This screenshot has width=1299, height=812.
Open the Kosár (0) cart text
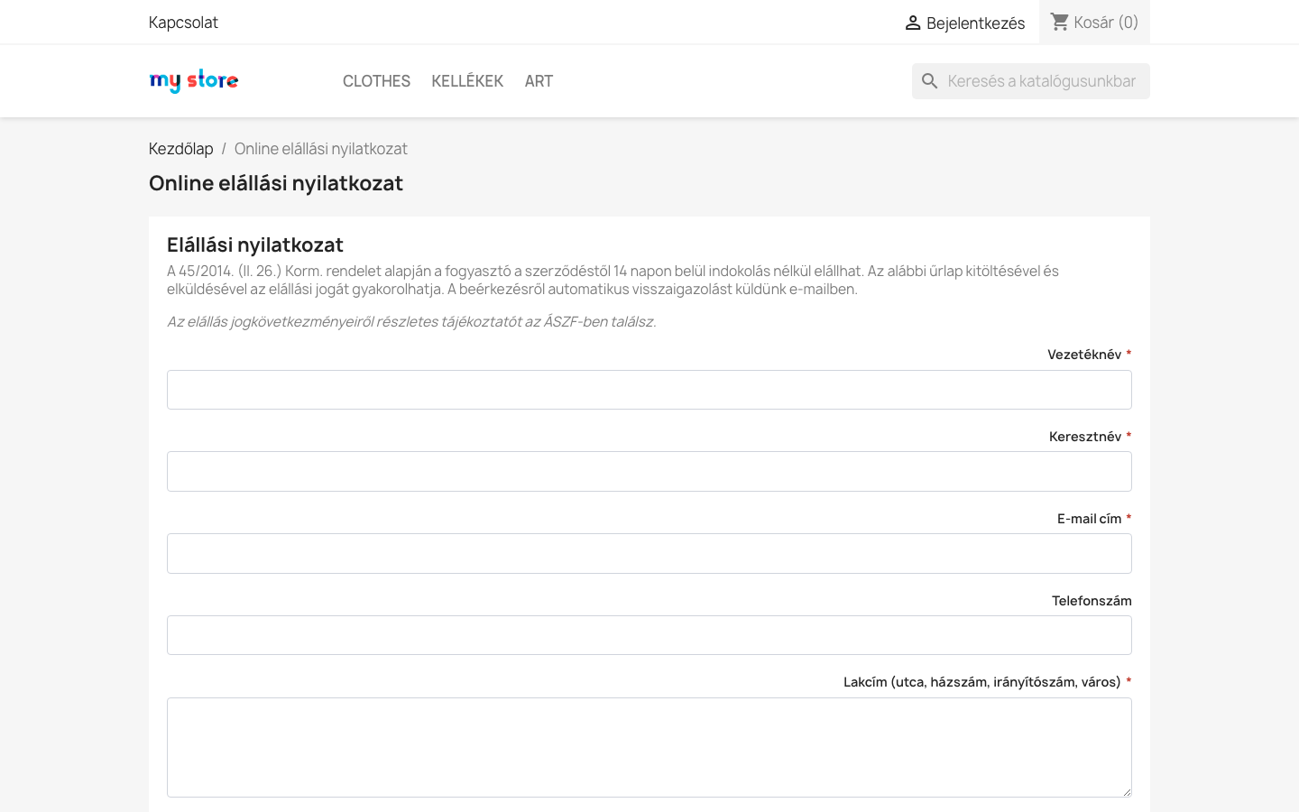(x=1106, y=22)
